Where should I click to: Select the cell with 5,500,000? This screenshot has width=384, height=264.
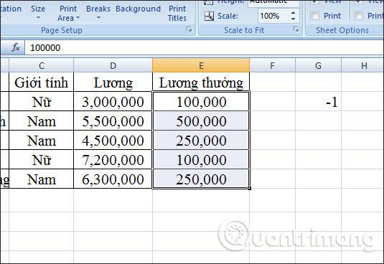click(x=113, y=121)
